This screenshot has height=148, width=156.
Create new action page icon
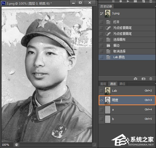(143, 1)
